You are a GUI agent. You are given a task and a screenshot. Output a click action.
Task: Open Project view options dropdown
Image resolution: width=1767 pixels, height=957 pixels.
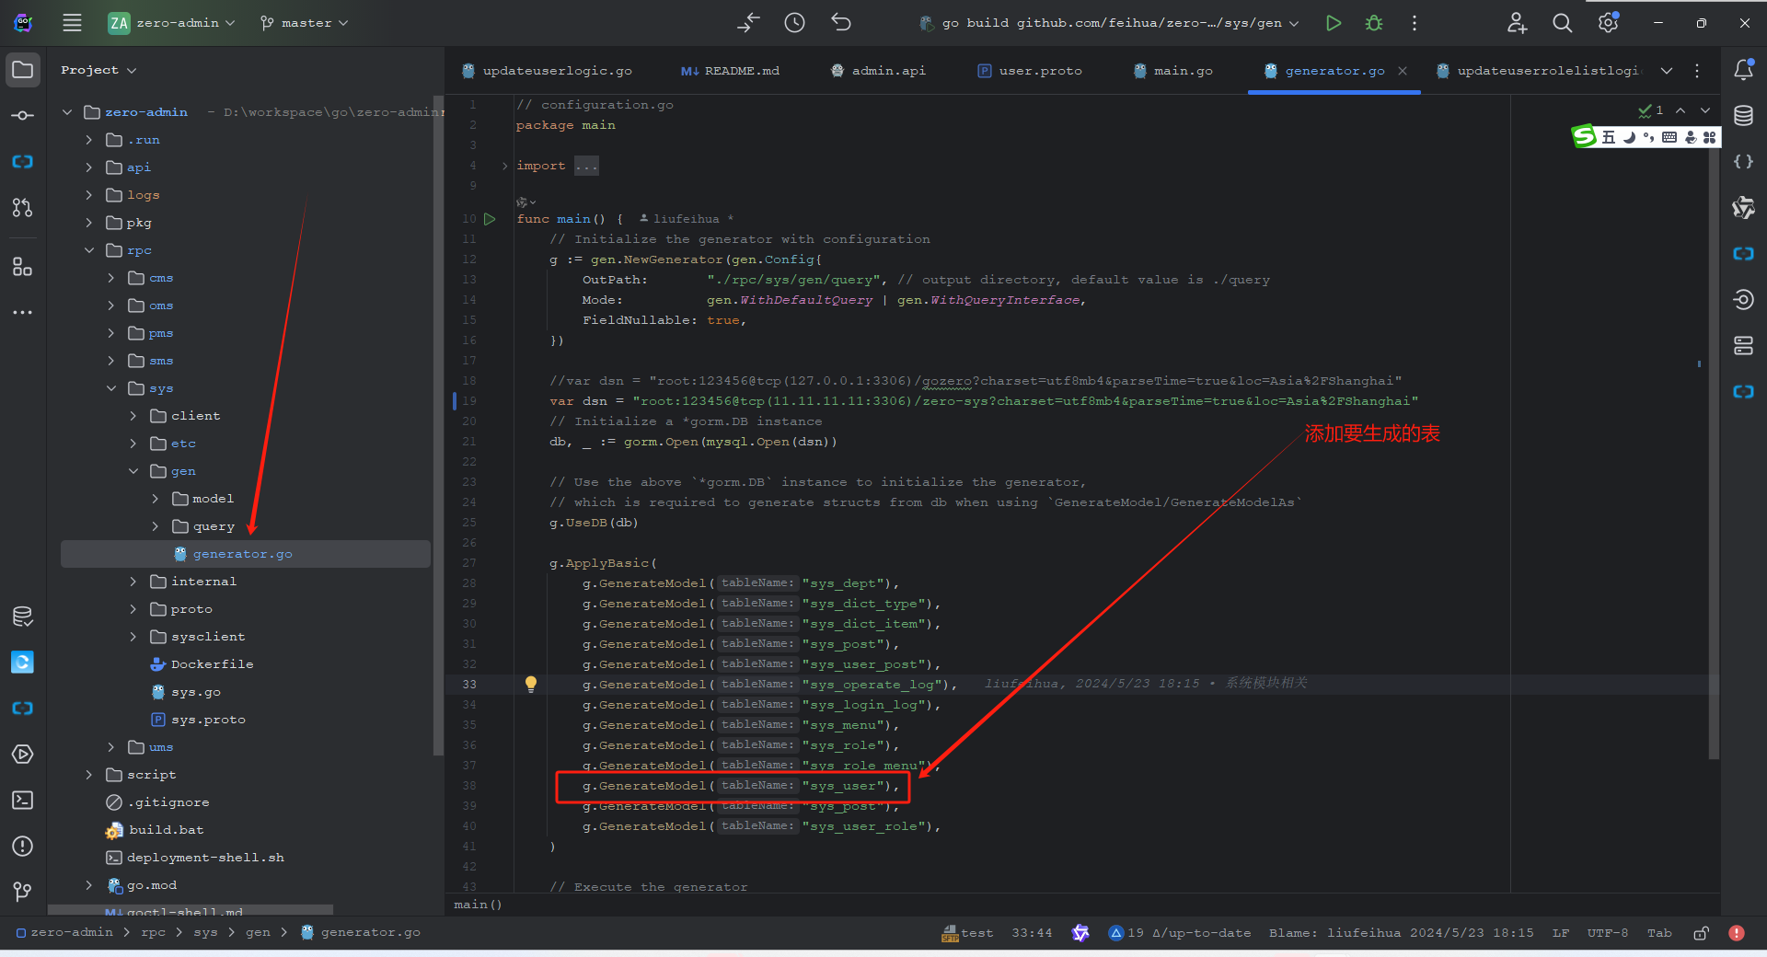98,70
